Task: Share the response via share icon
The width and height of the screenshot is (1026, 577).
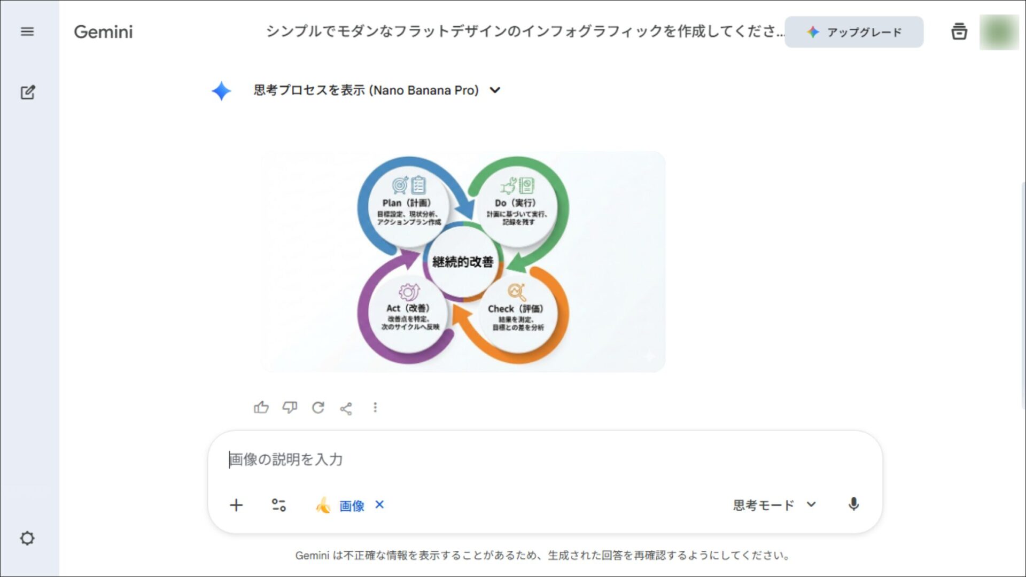Action: pyautogui.click(x=346, y=409)
